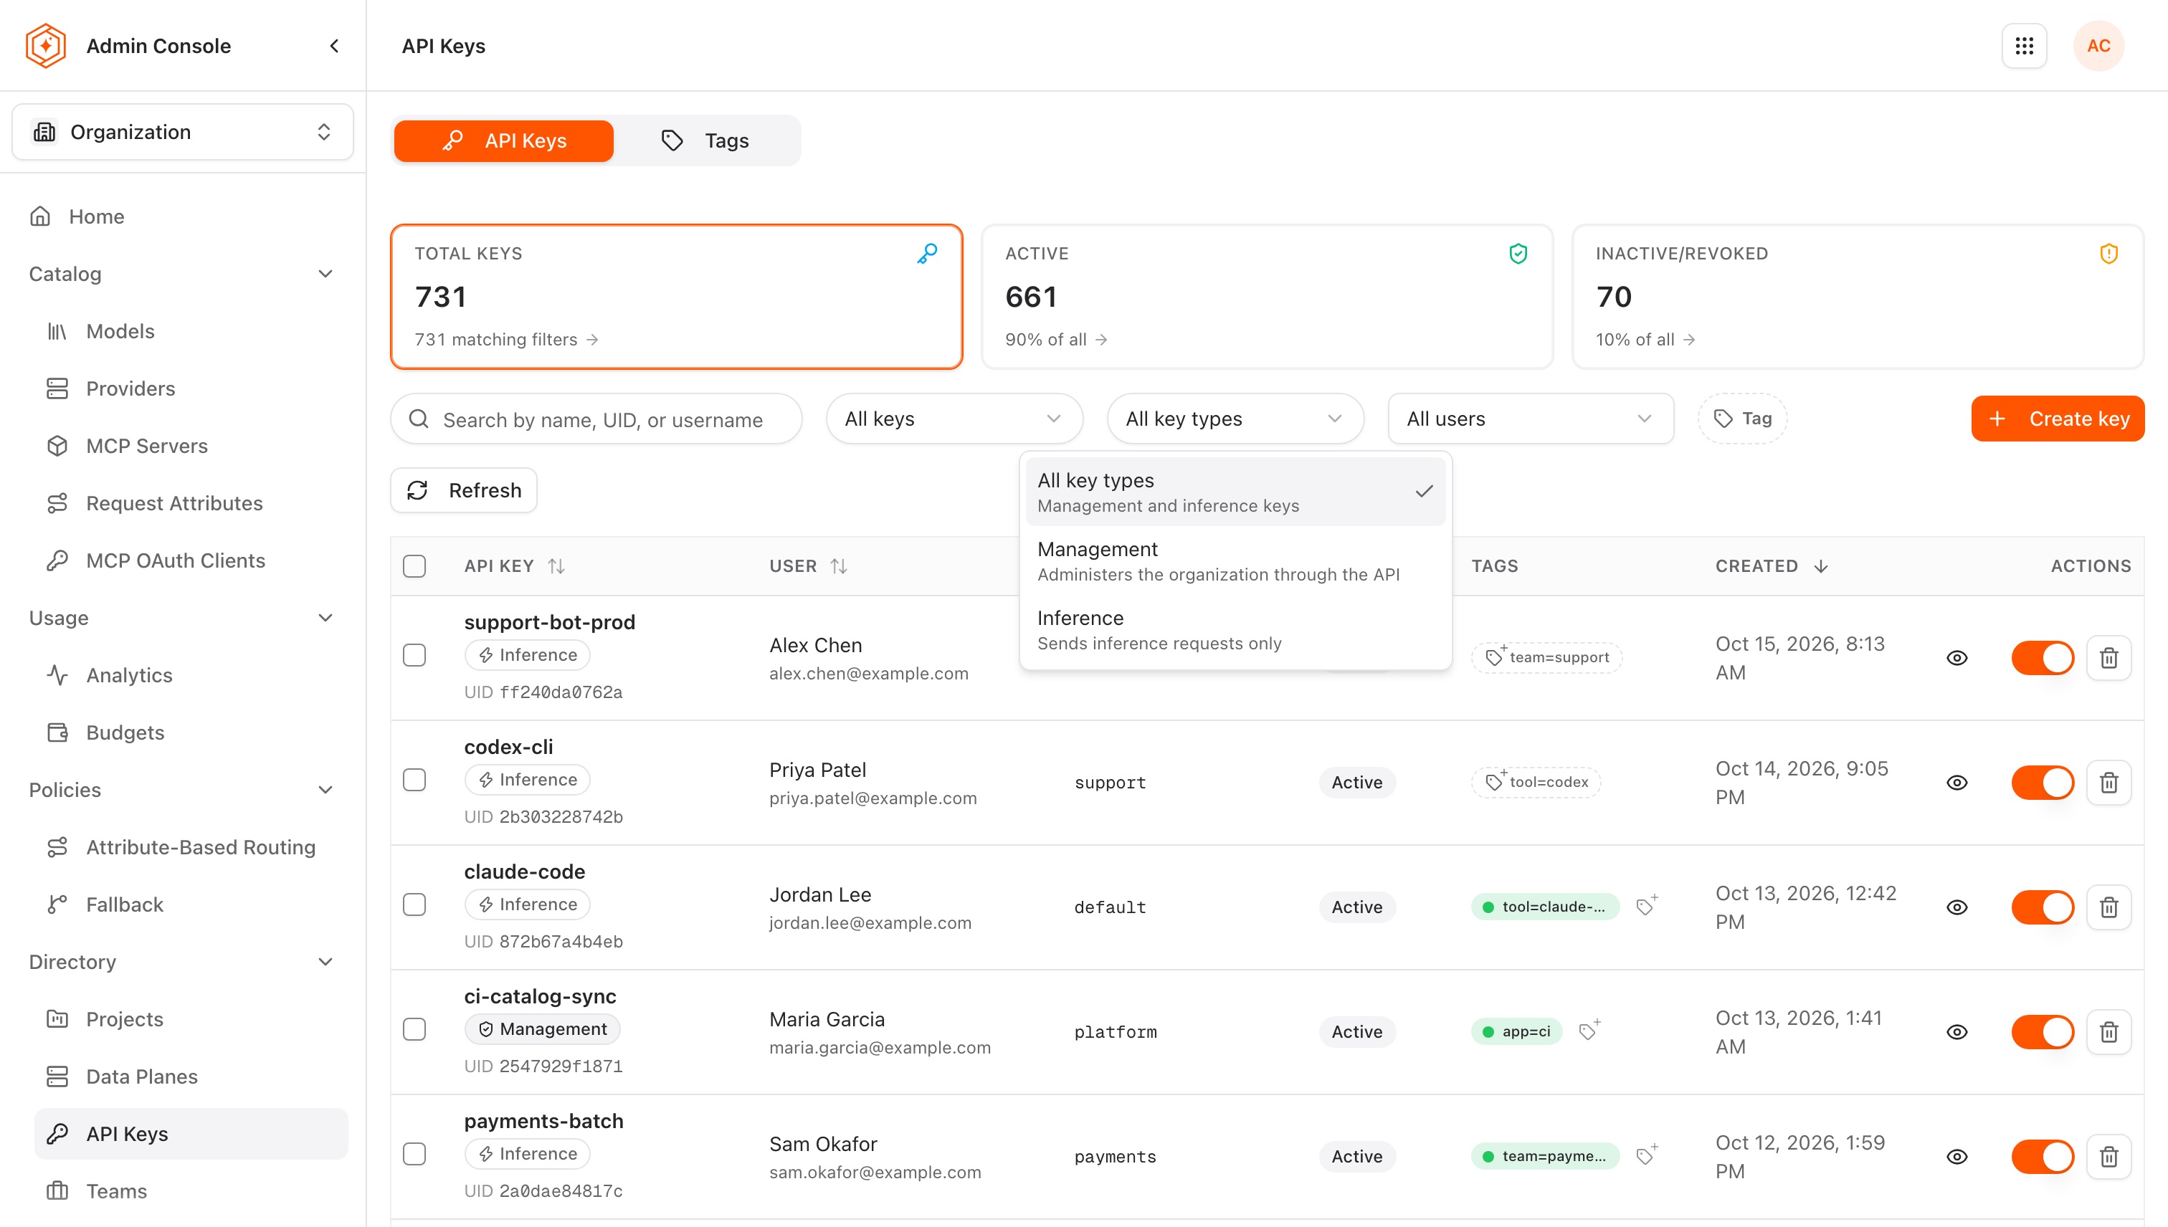Refresh the API keys list
The image size is (2168, 1227).
pyautogui.click(x=464, y=490)
